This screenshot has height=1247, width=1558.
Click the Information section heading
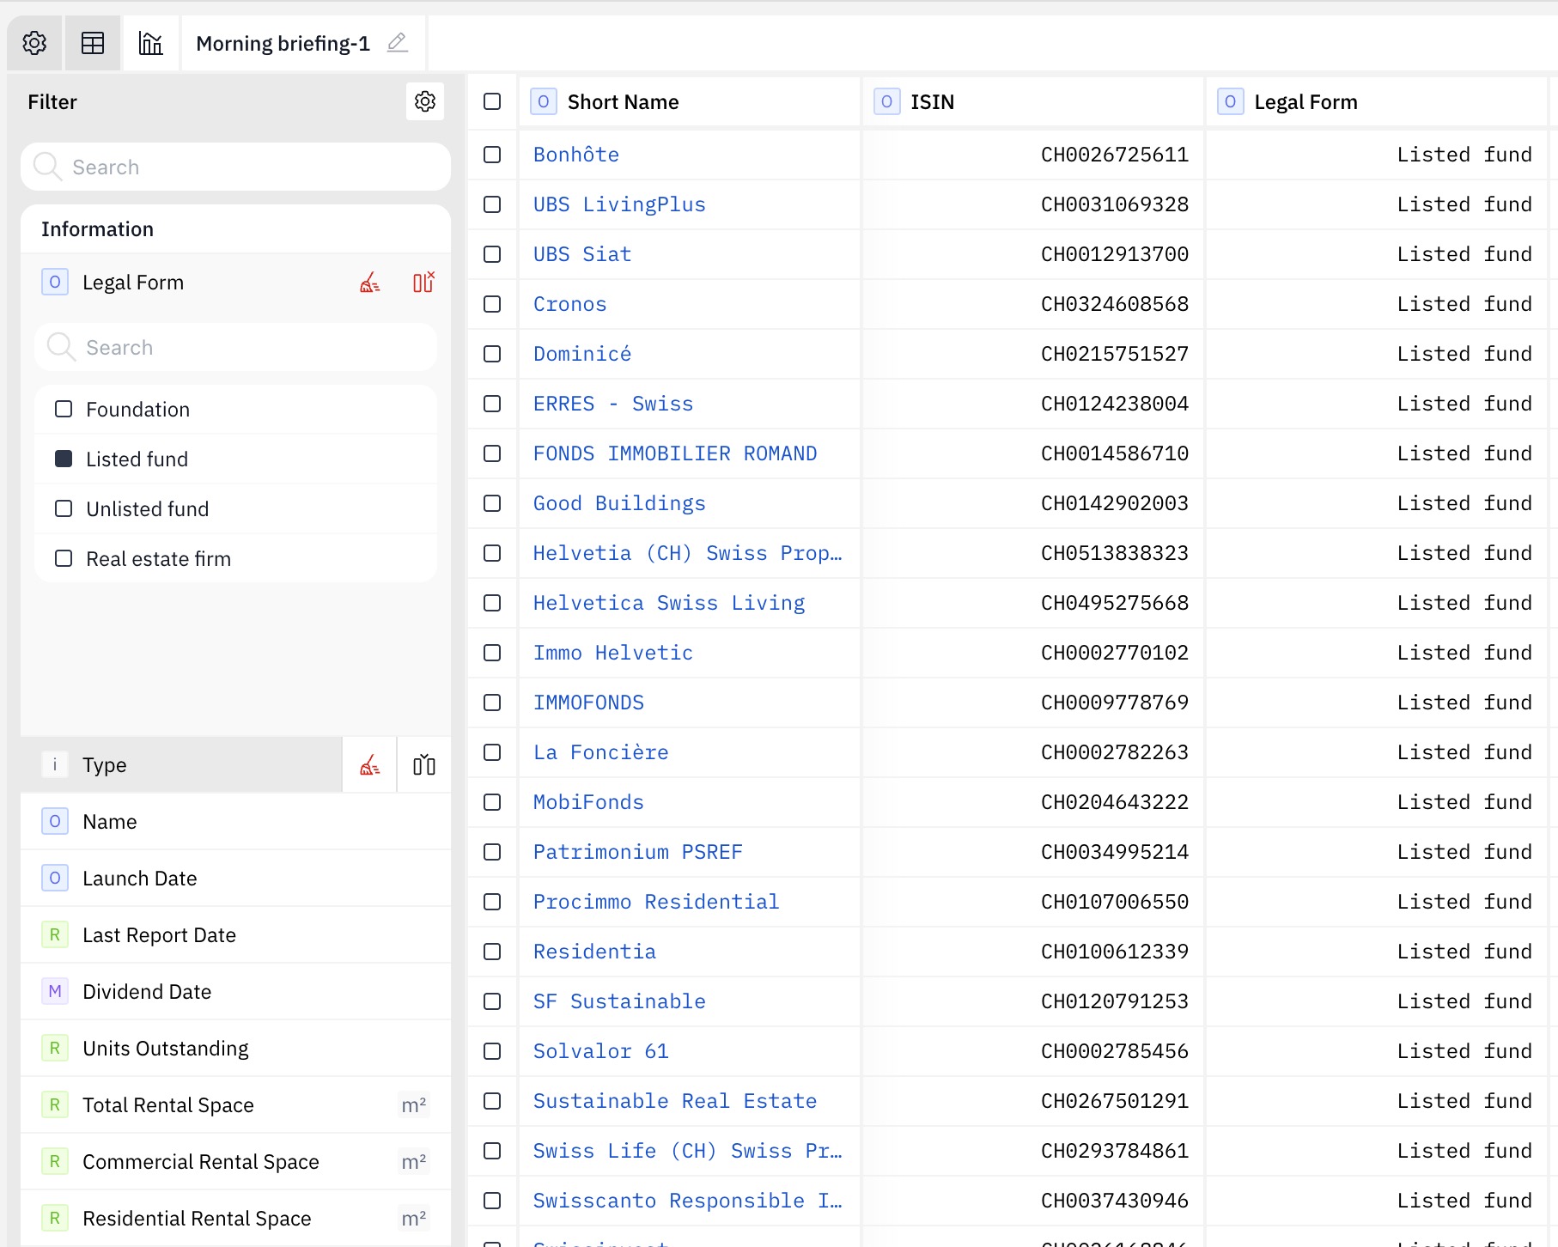click(97, 229)
